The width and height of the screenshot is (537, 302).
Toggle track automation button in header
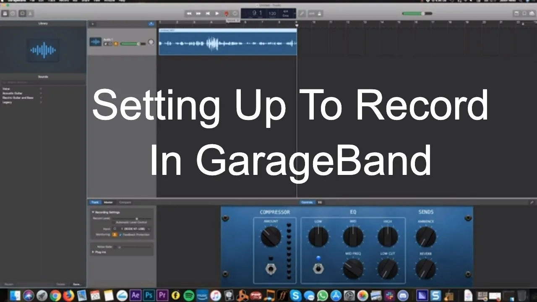tap(151, 24)
